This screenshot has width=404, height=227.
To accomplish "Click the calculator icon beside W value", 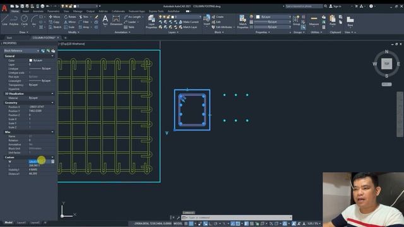I will 53,161.
